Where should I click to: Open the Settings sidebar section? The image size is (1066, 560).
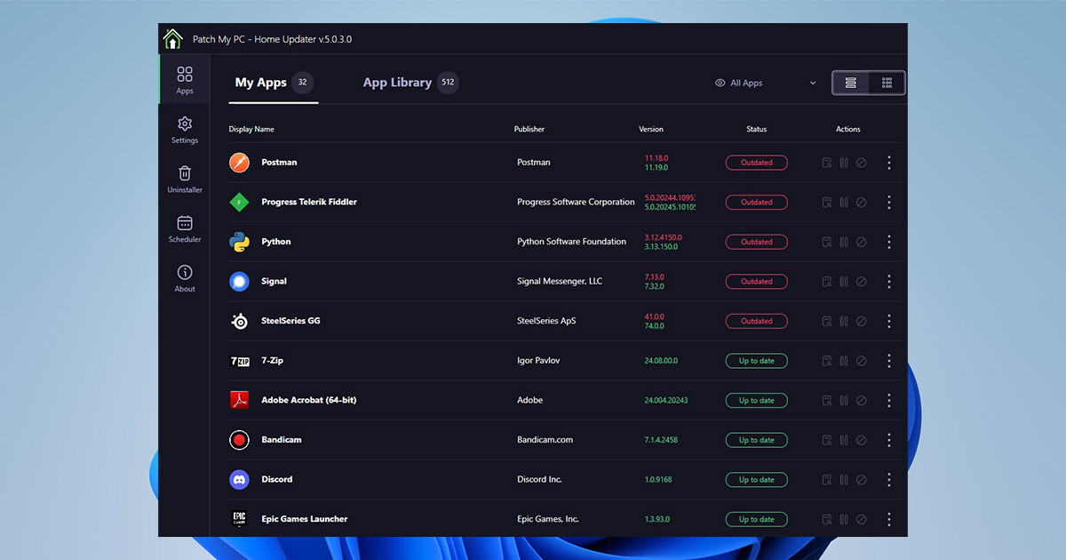tap(185, 129)
